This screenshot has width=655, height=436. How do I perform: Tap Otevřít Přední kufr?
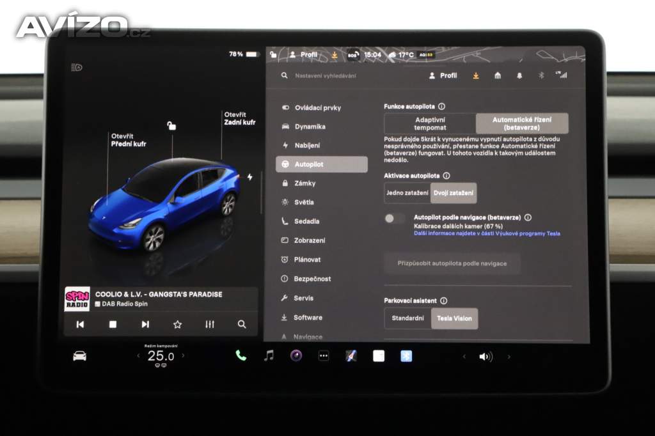point(128,140)
